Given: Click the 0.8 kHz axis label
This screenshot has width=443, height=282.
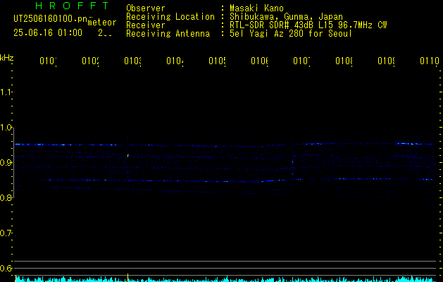Looking at the screenshot, I should 6,197.
